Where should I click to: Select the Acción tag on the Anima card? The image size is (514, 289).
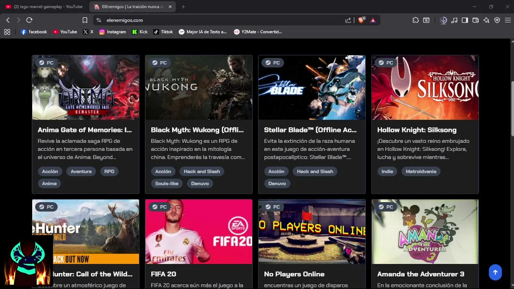tap(50, 171)
